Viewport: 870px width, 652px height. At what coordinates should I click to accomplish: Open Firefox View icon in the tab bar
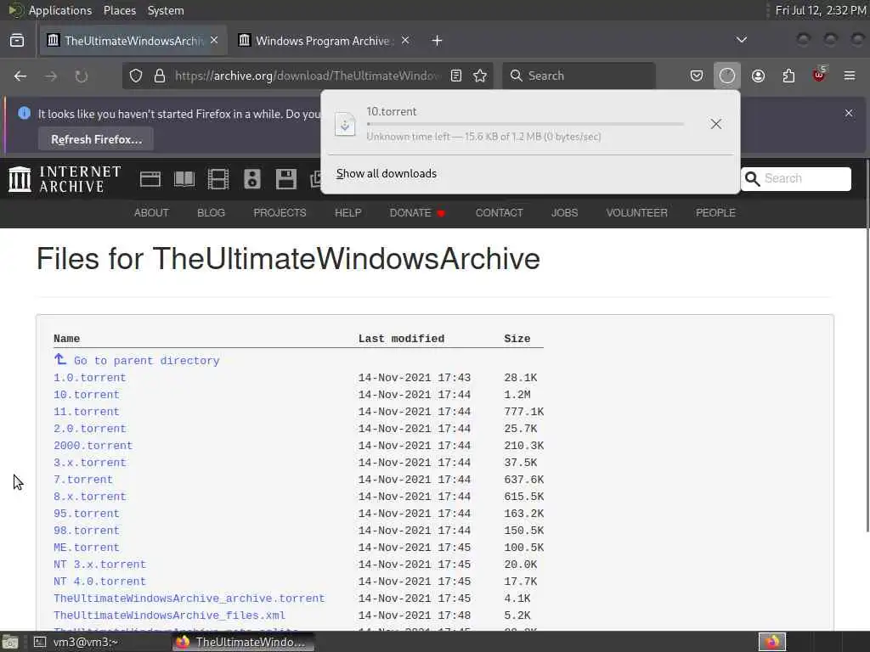click(x=17, y=41)
